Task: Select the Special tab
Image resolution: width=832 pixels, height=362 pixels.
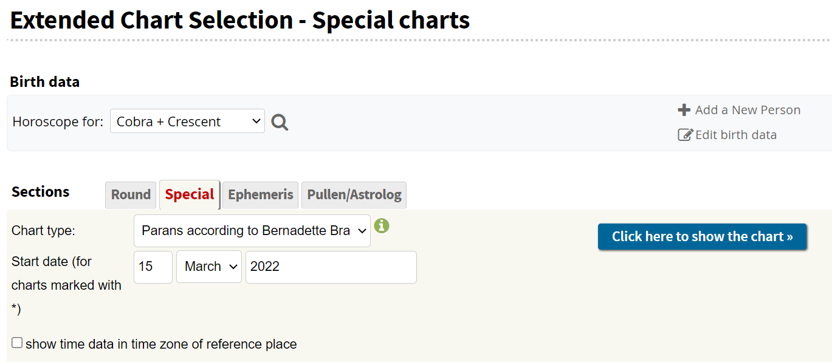Action: pyautogui.click(x=189, y=195)
